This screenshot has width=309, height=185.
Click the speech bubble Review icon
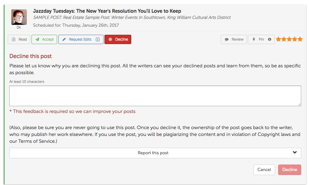[227, 39]
